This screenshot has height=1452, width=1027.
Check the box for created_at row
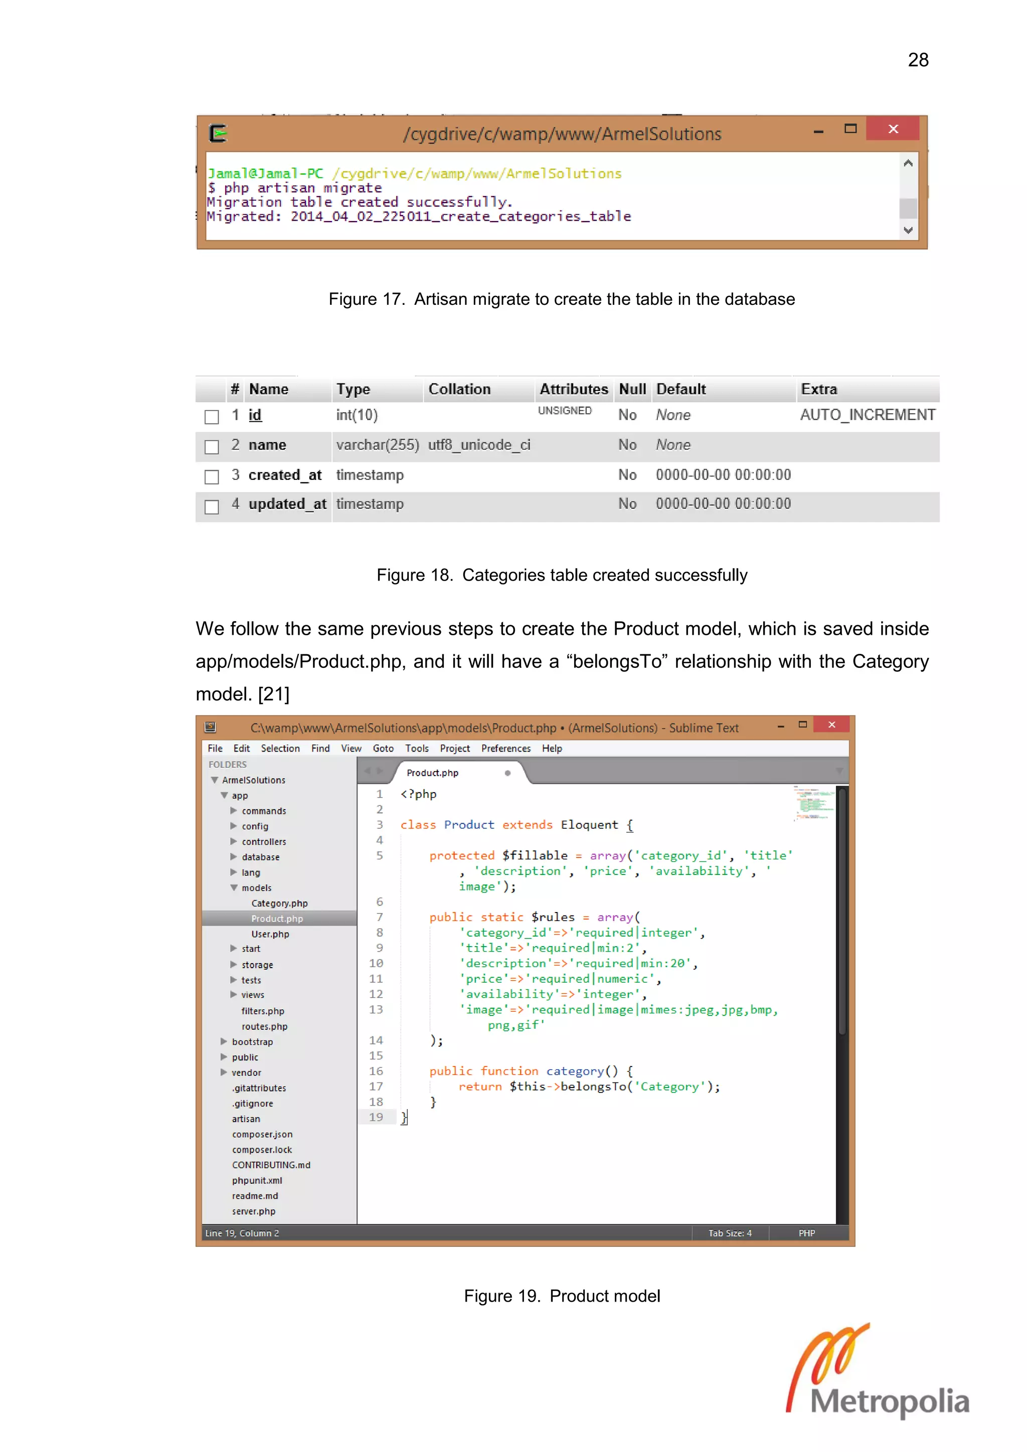[212, 477]
